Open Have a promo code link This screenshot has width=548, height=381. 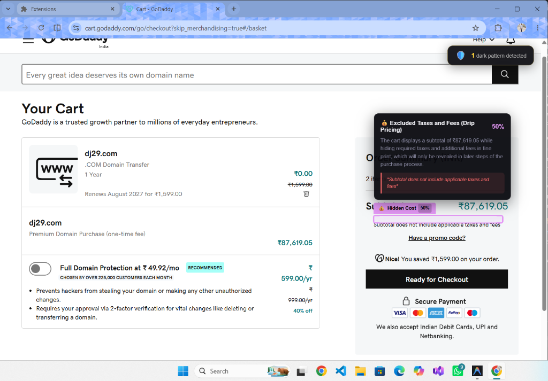pos(437,238)
